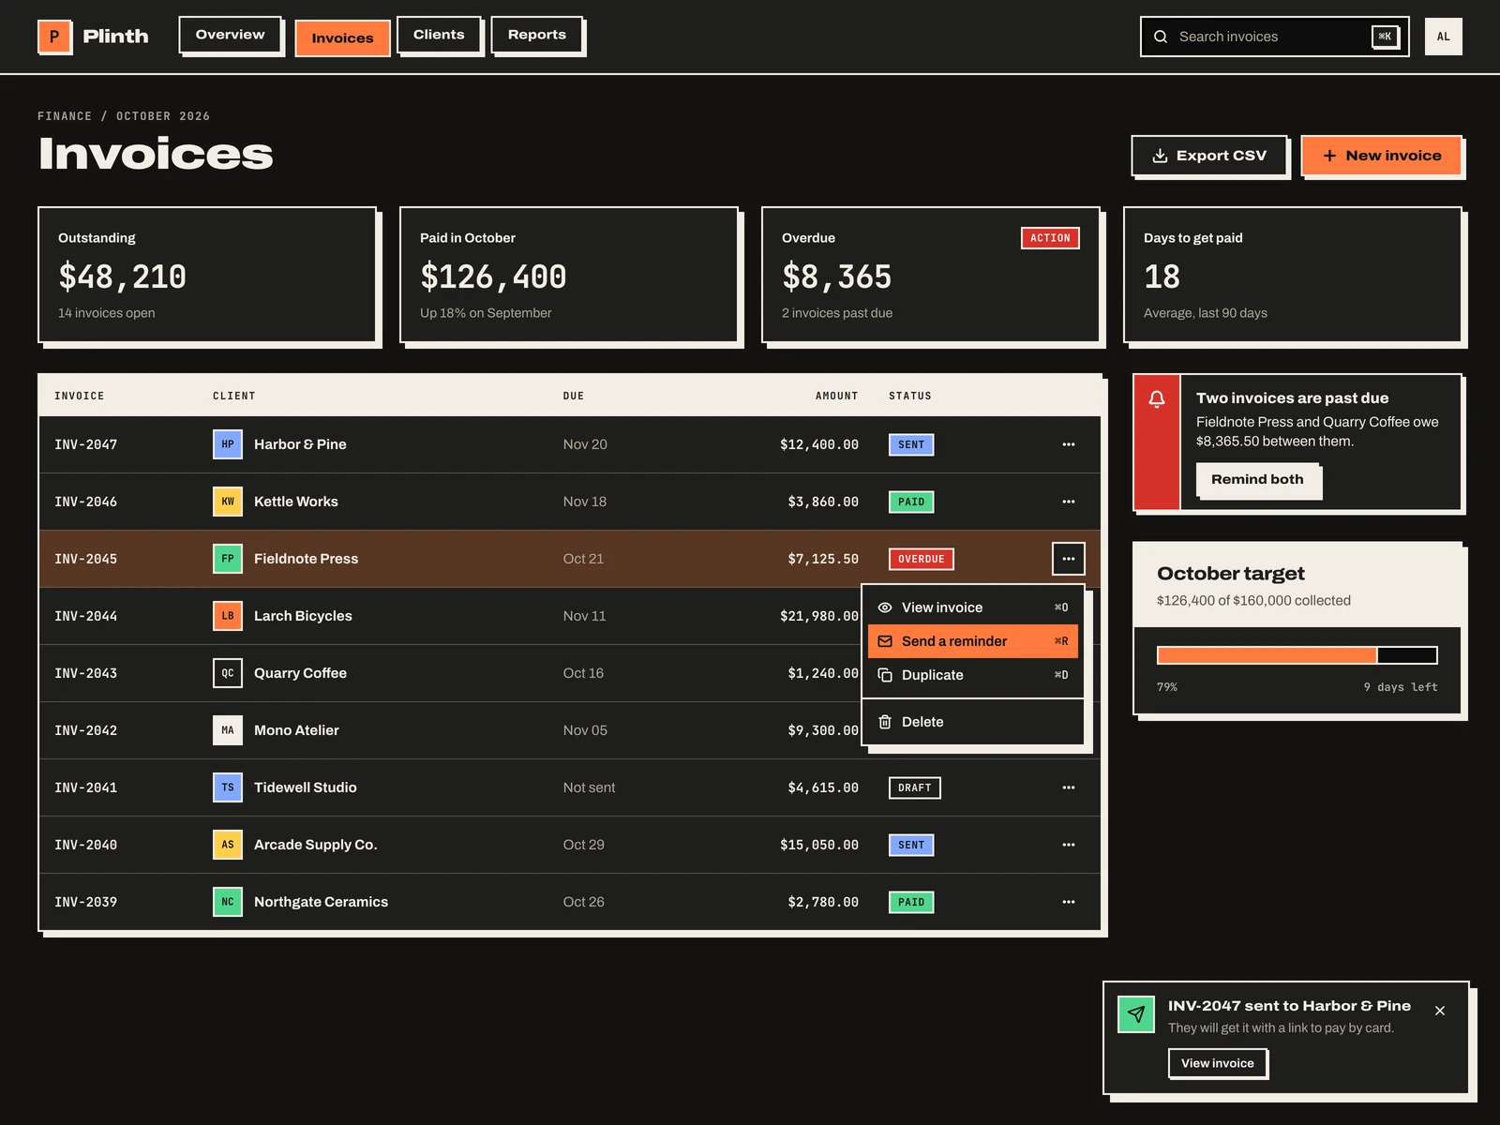Click the red ACTION badge on Overdue card
Image resolution: width=1500 pixels, height=1125 pixels.
(x=1050, y=238)
